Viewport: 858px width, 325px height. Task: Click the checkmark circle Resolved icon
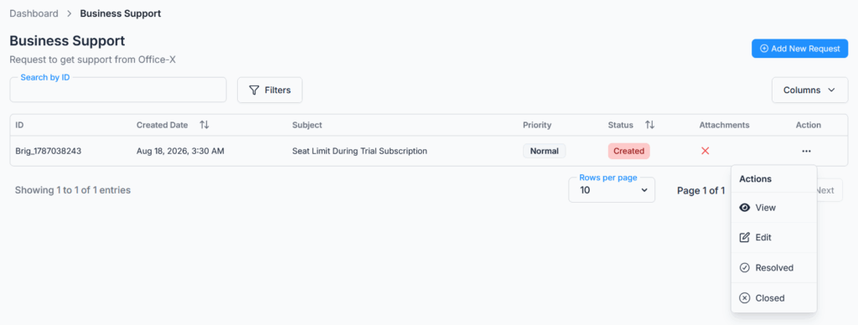[x=744, y=267]
